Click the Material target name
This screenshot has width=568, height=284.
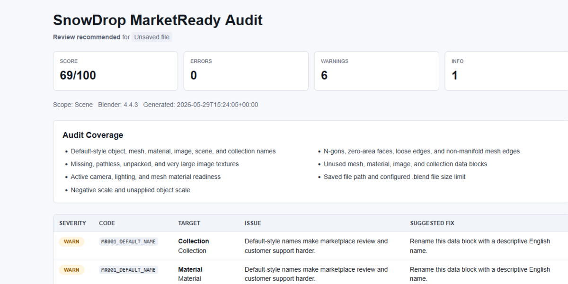(x=190, y=269)
